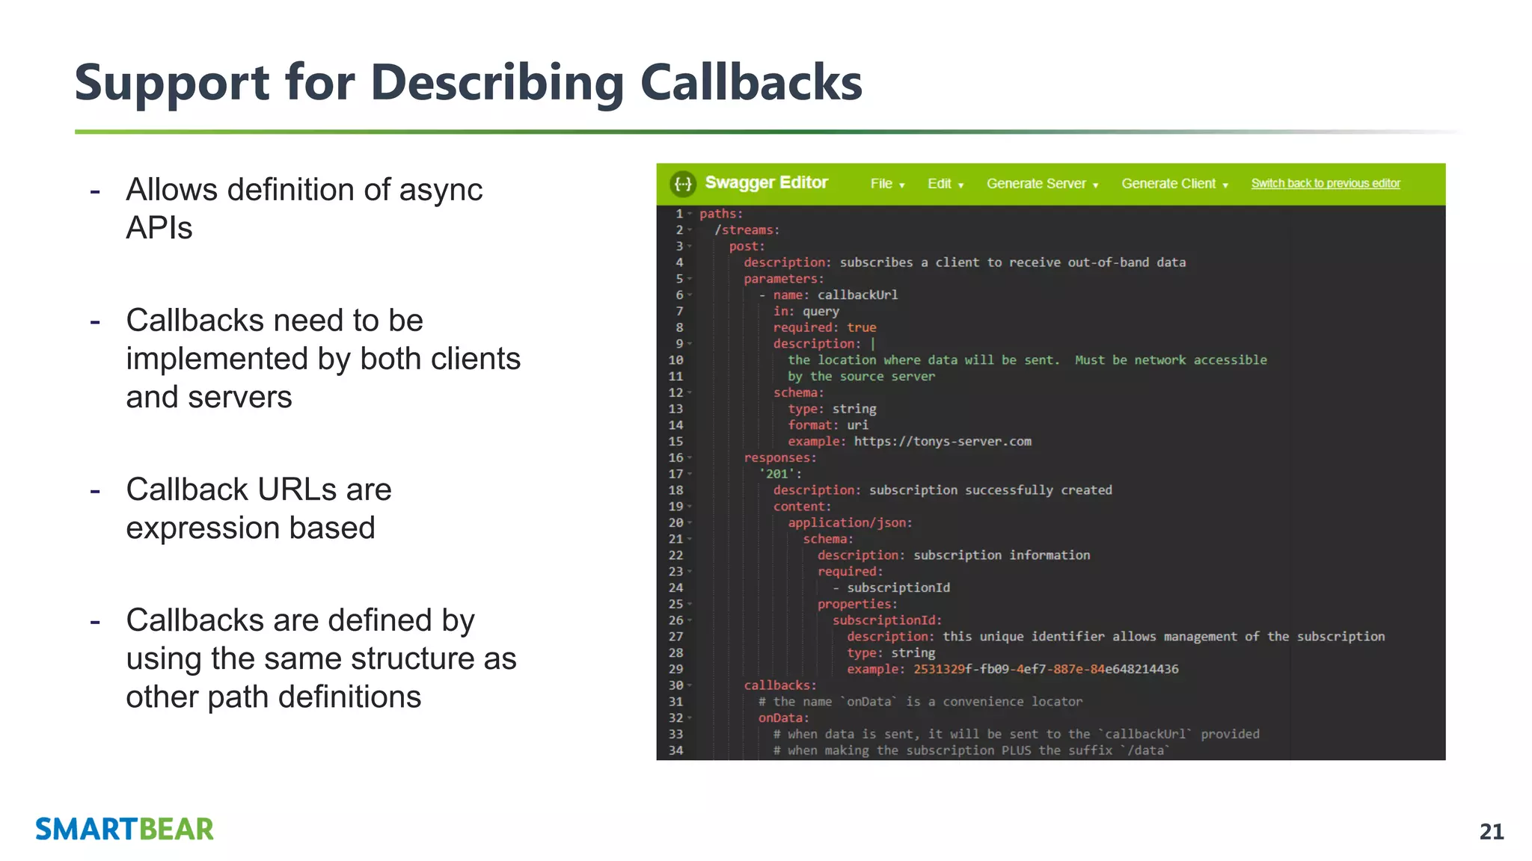Click the example UUID on line 29

tap(1046, 670)
